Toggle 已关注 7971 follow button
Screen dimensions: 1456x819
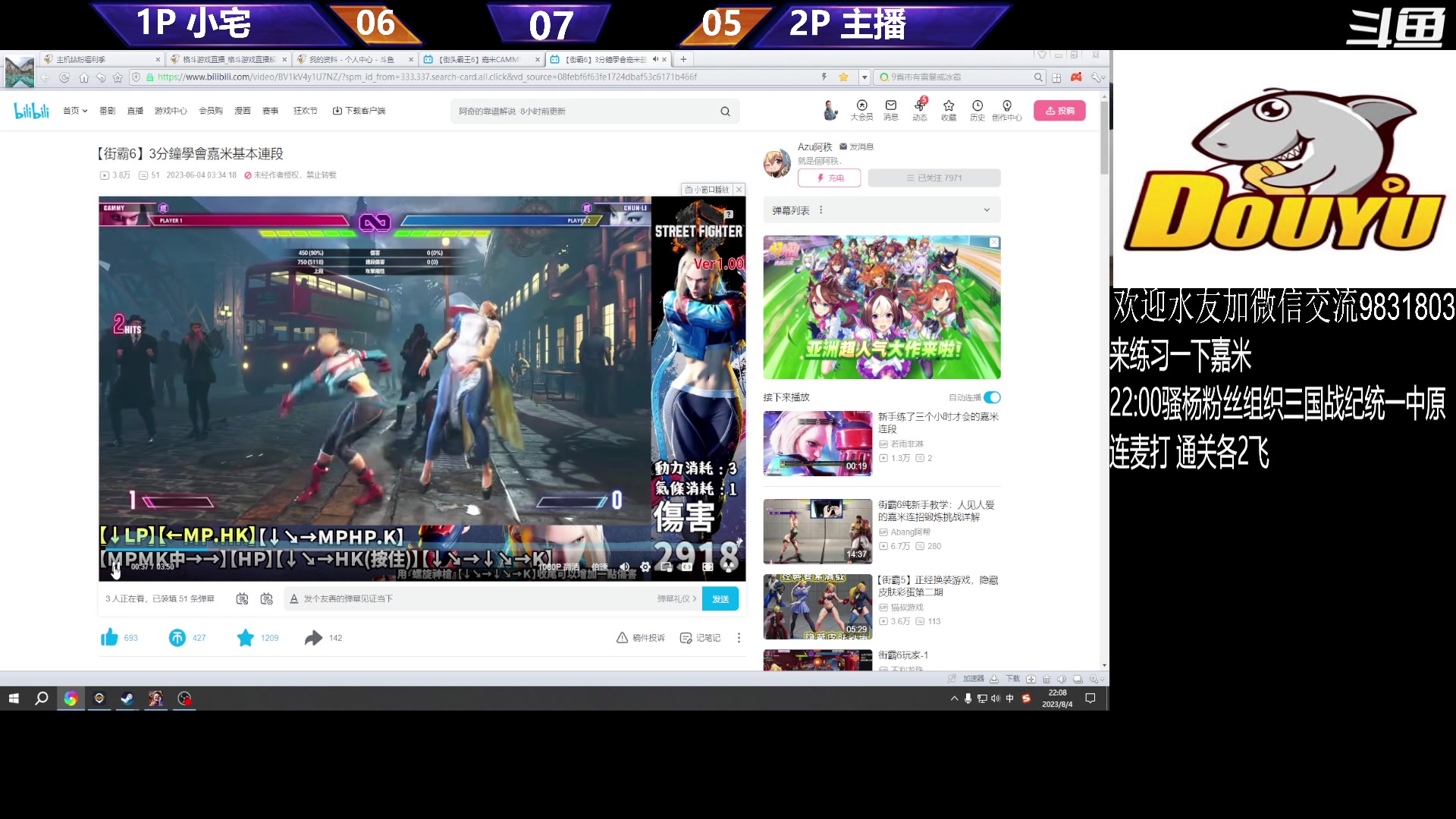point(934,178)
